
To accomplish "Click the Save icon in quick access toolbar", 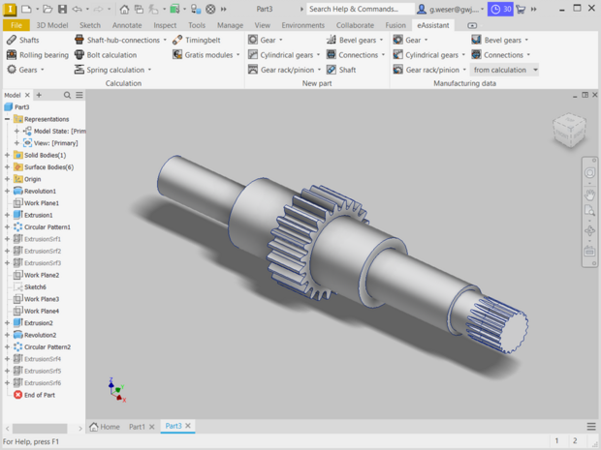I will [x=62, y=9].
